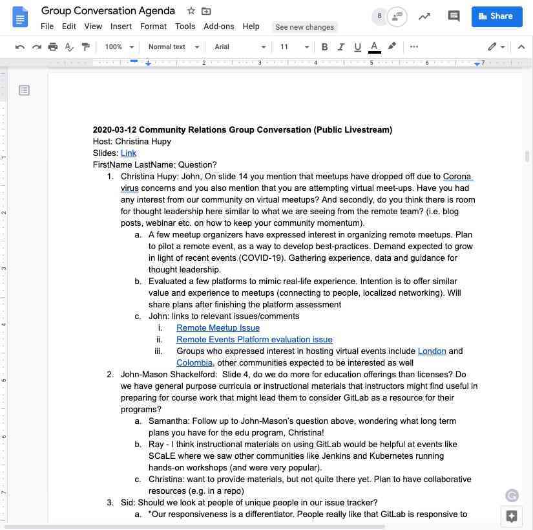533x530 pixels.
Task: Star the Group Conversation Agenda document
Action: pyautogui.click(x=191, y=10)
